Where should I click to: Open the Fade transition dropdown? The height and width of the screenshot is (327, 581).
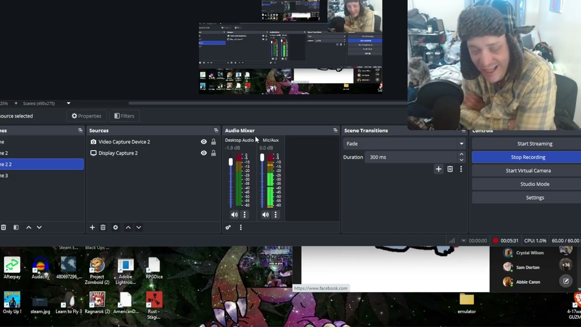pos(405,144)
